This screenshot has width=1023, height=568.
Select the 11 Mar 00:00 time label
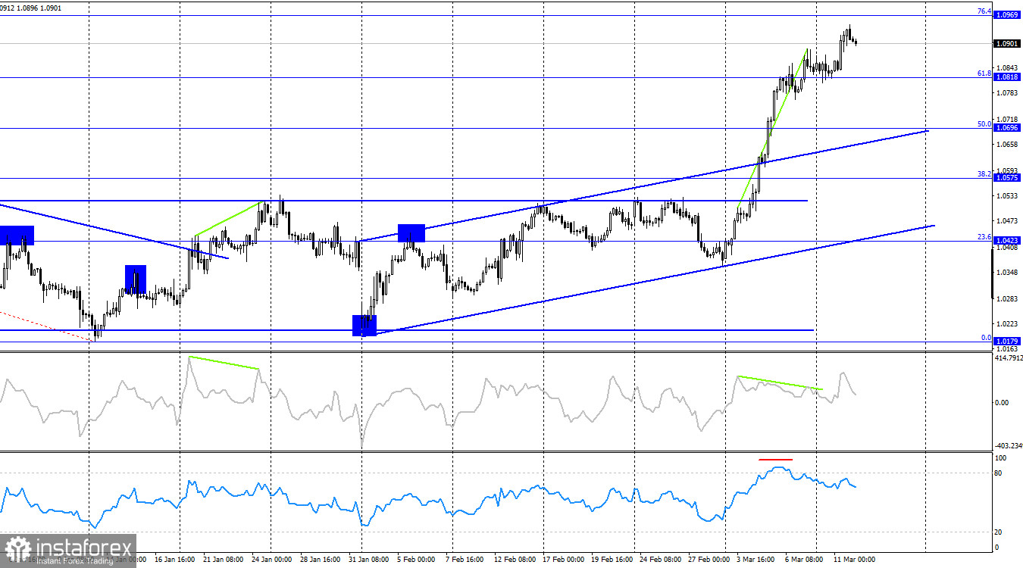click(855, 560)
